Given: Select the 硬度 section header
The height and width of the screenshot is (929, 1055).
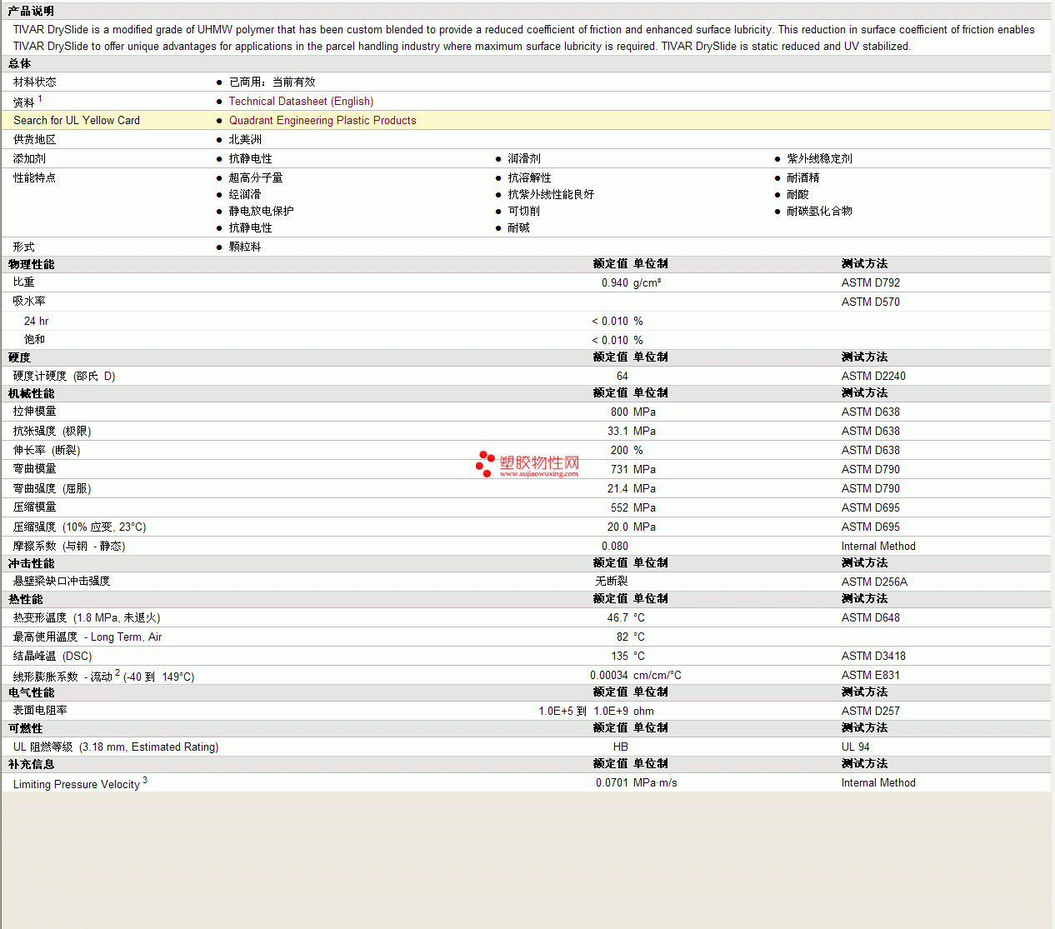Looking at the screenshot, I should click(x=20, y=357).
